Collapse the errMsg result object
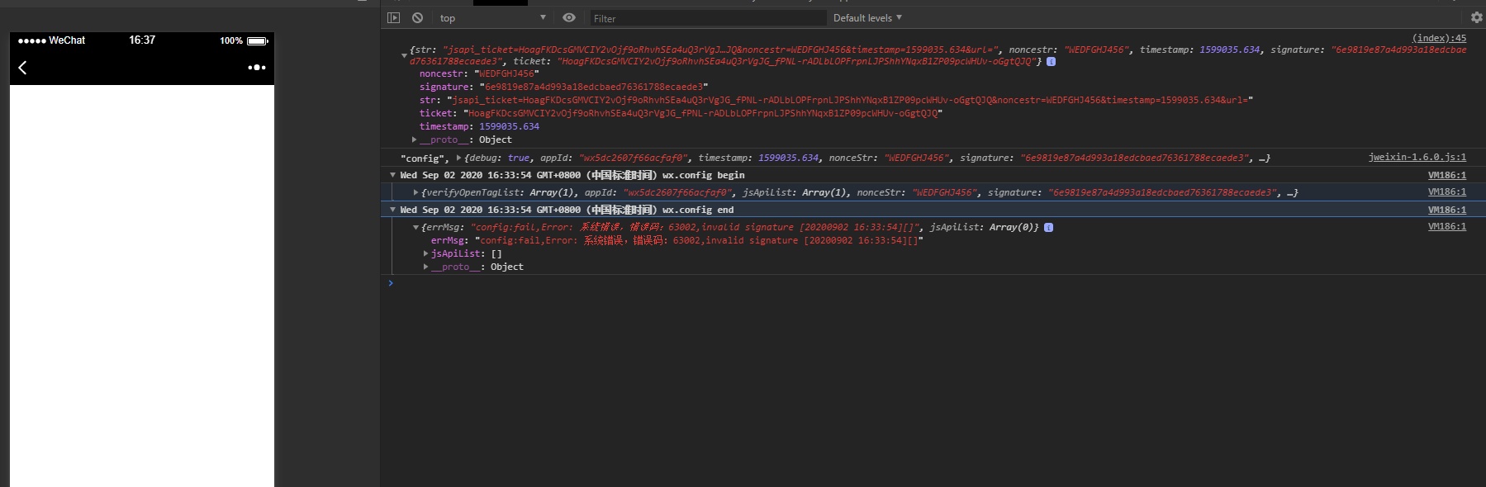Image resolution: width=1486 pixels, height=487 pixels. click(415, 227)
